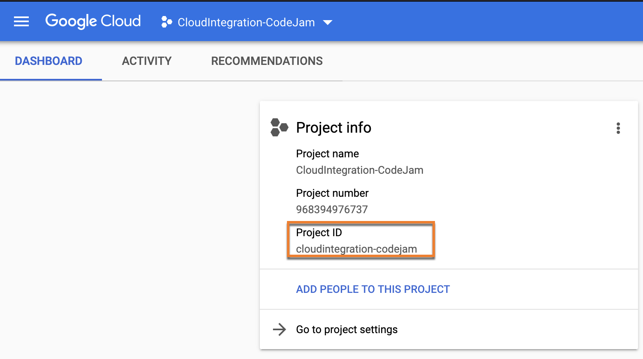Switch to the Activity tab

coord(147,61)
